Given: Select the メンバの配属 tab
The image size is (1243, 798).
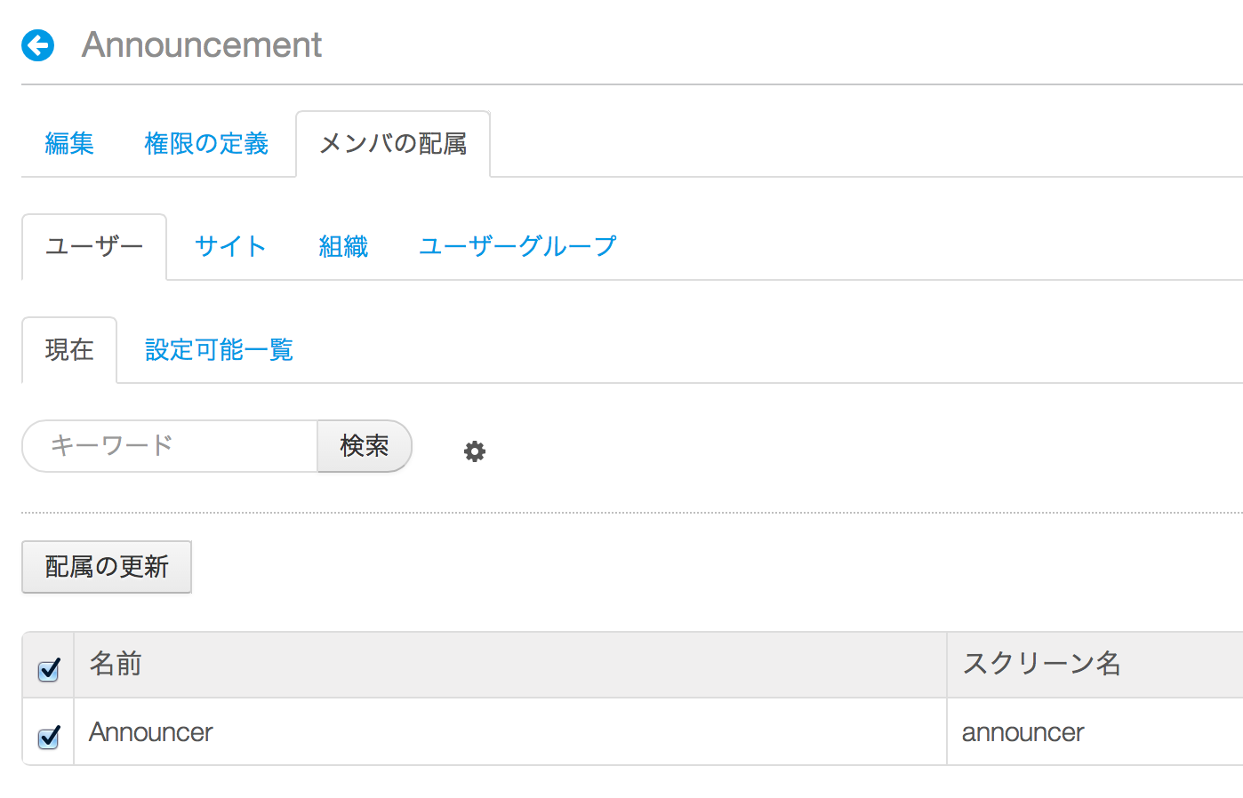Looking at the screenshot, I should pos(392,144).
